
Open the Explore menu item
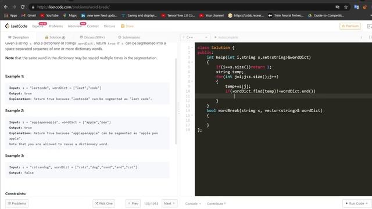pyautogui.click(x=38, y=26)
